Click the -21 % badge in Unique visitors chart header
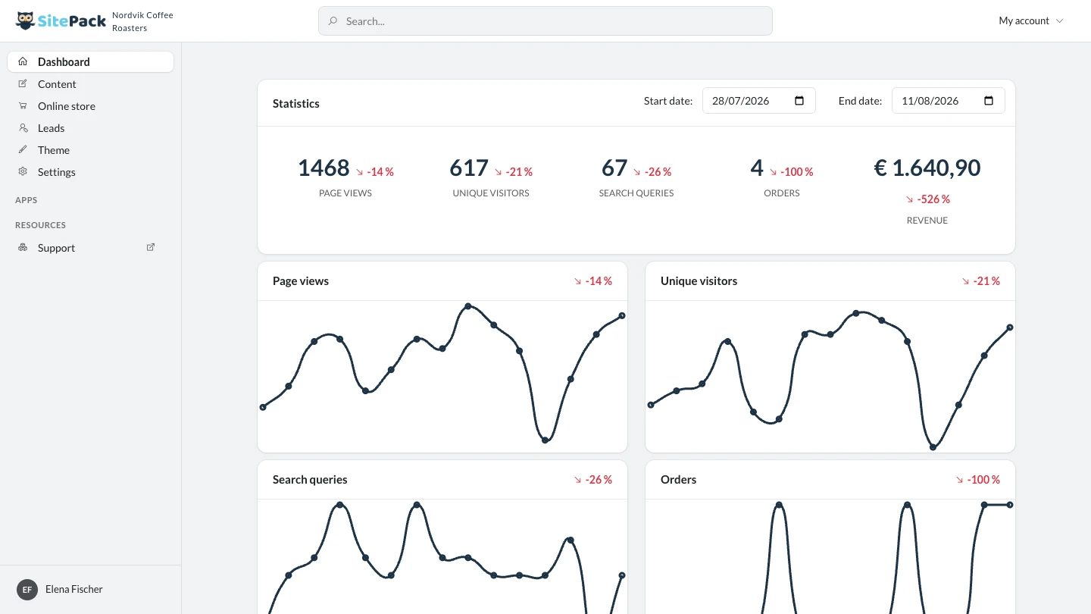Viewport: 1091px width, 614px height. click(x=980, y=281)
